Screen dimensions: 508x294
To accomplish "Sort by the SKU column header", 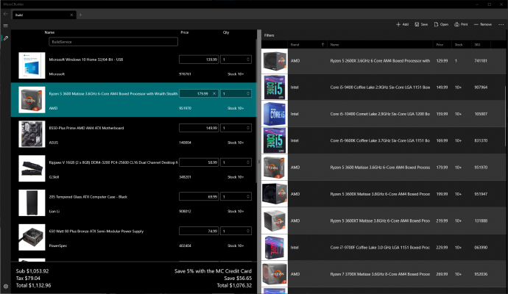I will click(481, 45).
